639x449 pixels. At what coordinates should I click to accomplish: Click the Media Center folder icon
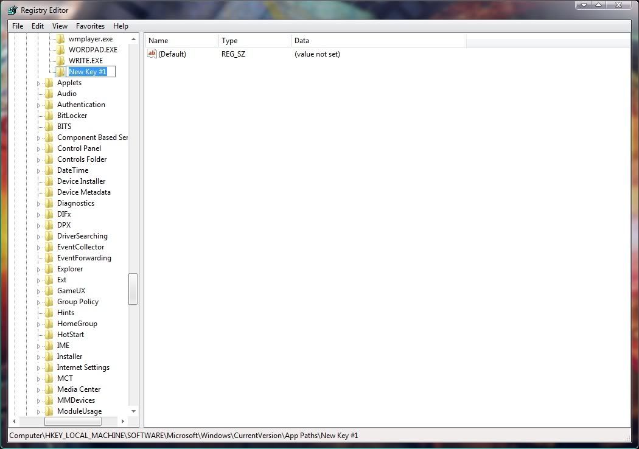tap(49, 389)
